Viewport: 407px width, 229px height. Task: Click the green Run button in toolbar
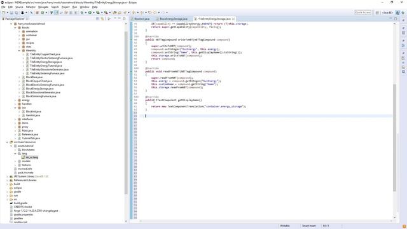pos(90,13)
